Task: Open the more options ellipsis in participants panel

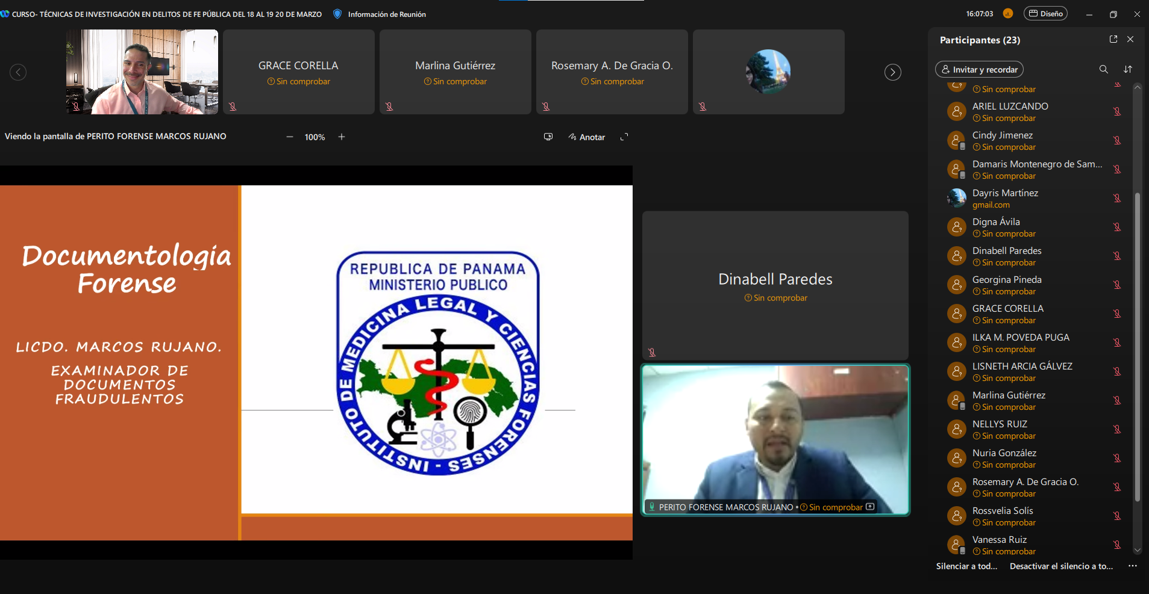Action: [x=1133, y=566]
